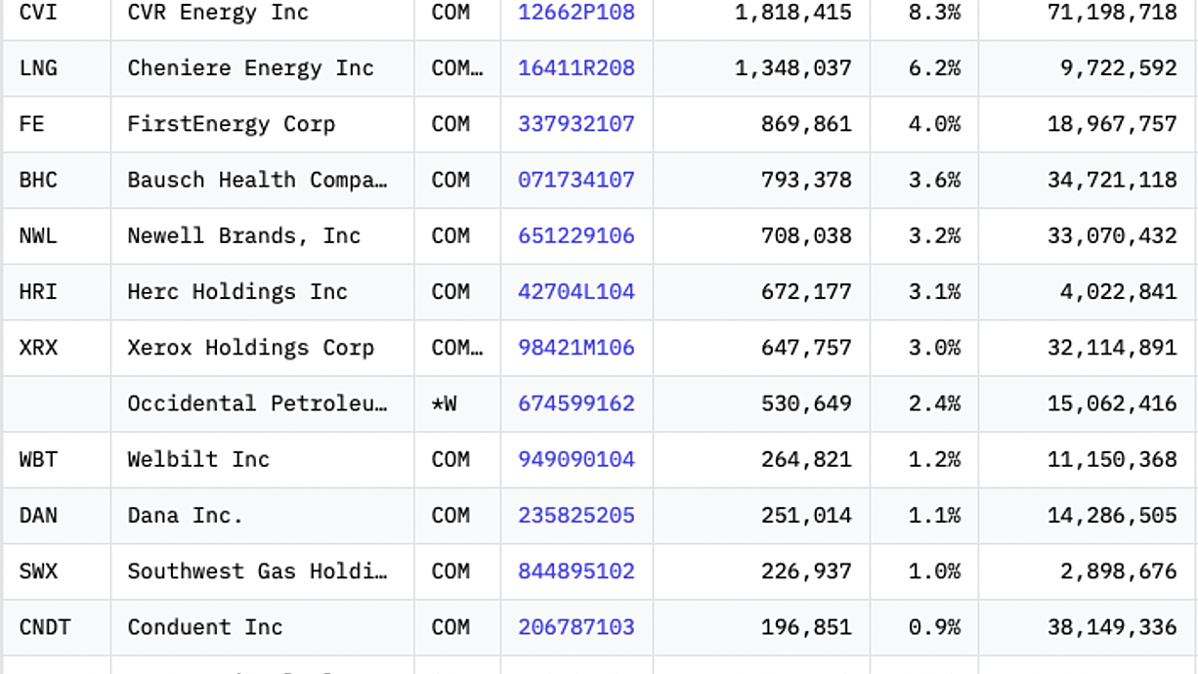Click the CVR Energy Inc name
The height and width of the screenshot is (674, 1198).
pos(218,13)
